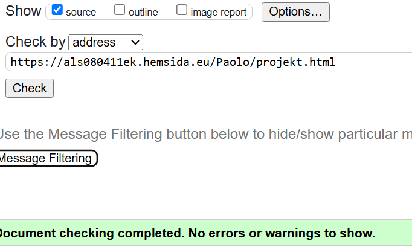Enable the outline checkbox
Image resolution: width=412 pixels, height=247 pixels.
click(x=120, y=10)
